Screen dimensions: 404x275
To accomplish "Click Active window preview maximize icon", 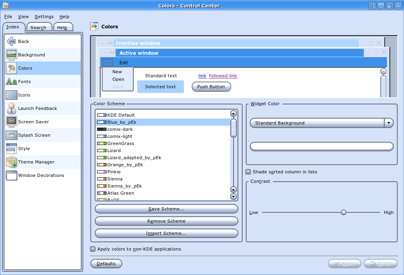I will [x=376, y=52].
